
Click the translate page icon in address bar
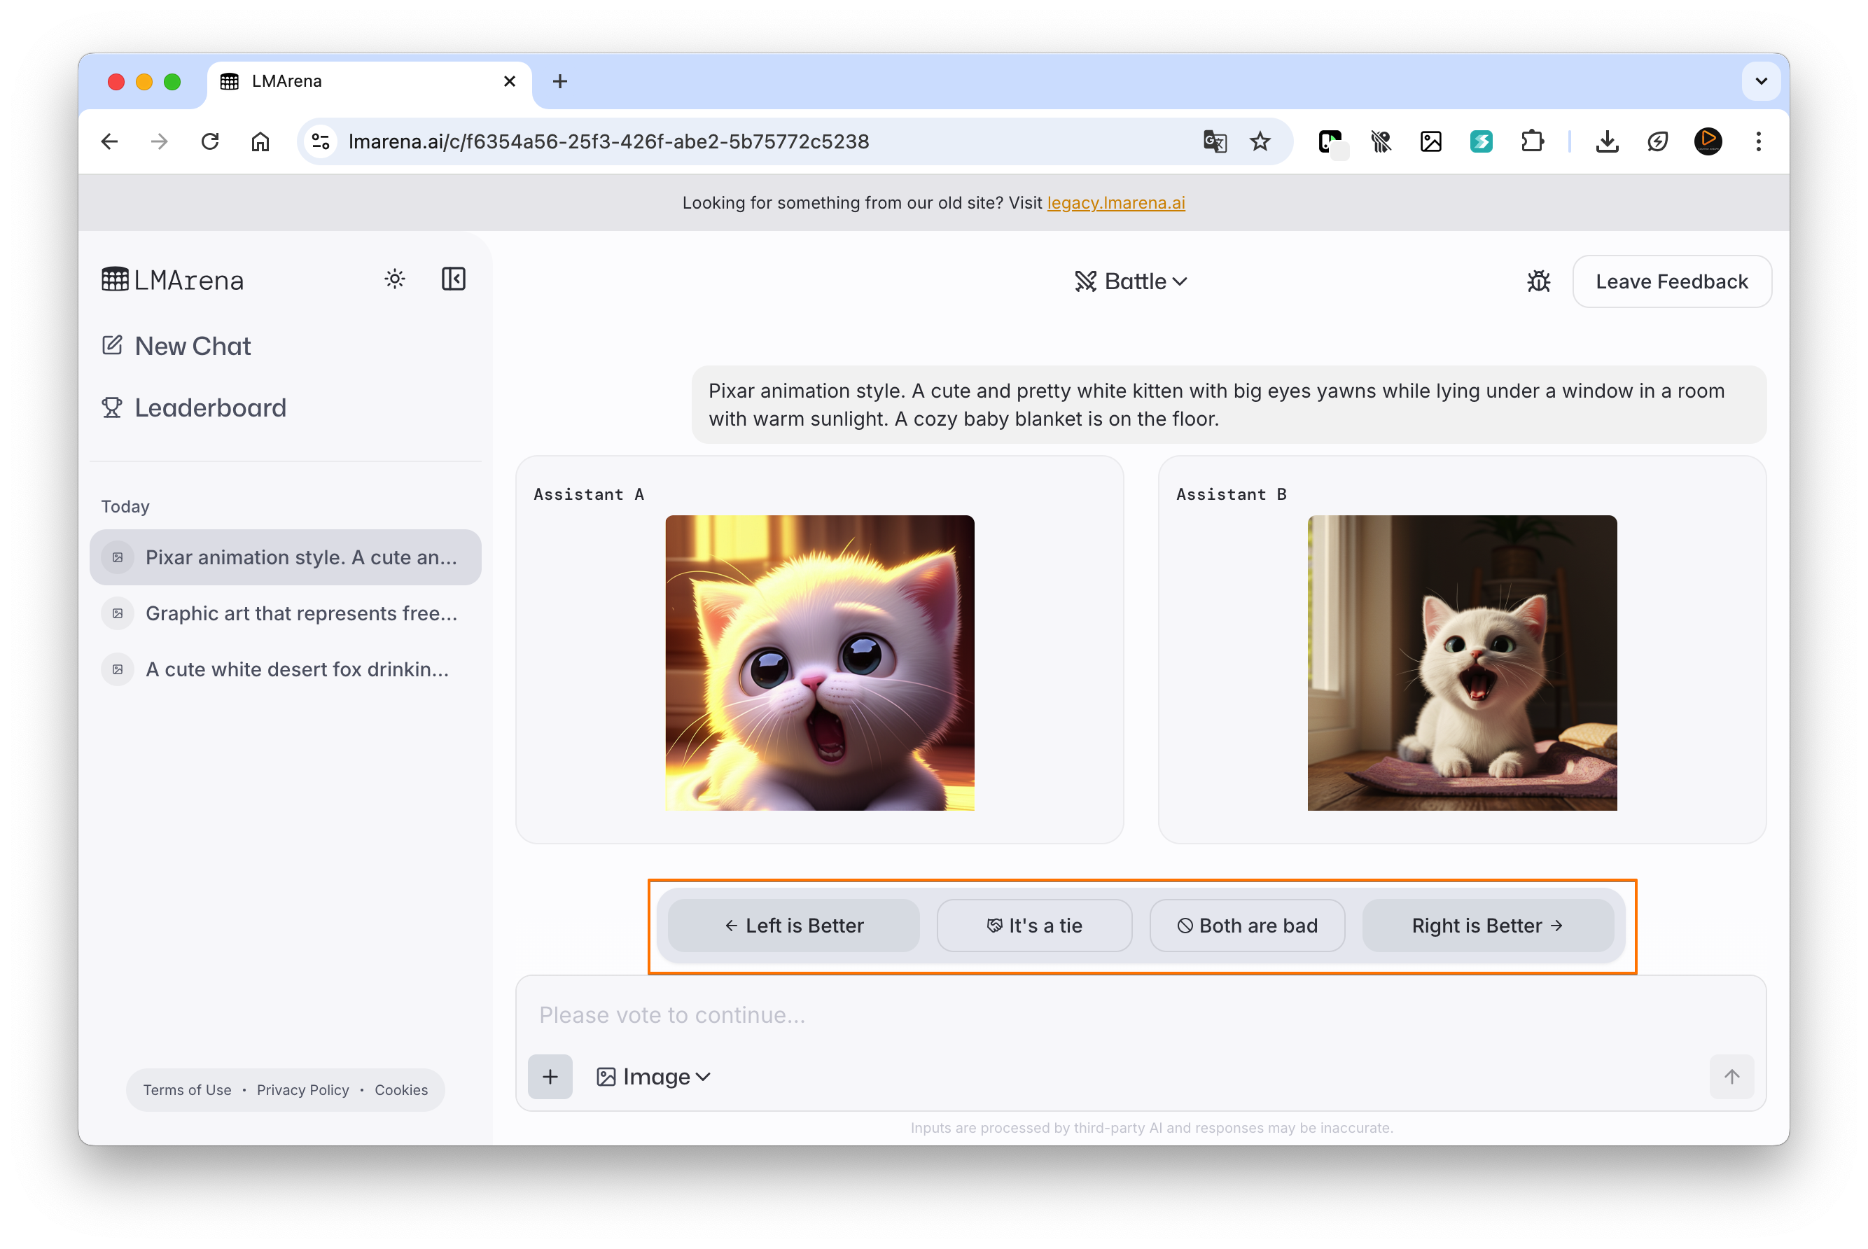tap(1214, 142)
